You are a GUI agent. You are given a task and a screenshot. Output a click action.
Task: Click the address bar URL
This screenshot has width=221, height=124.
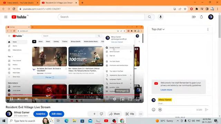click(x=42, y=9)
